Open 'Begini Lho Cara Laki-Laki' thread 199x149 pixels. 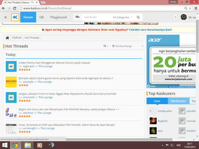coord(69,109)
